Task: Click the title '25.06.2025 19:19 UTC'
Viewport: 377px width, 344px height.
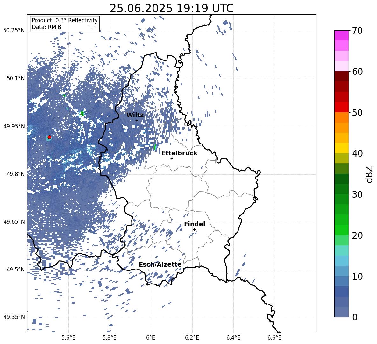Action: (x=172, y=8)
